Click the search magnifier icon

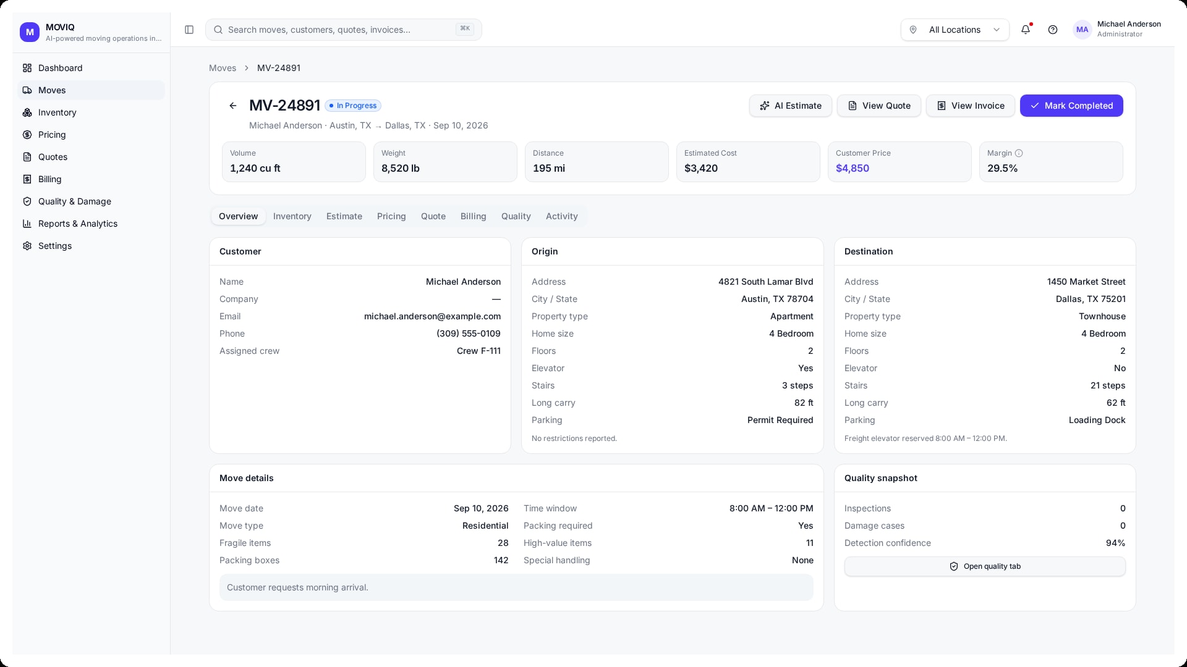coord(218,30)
